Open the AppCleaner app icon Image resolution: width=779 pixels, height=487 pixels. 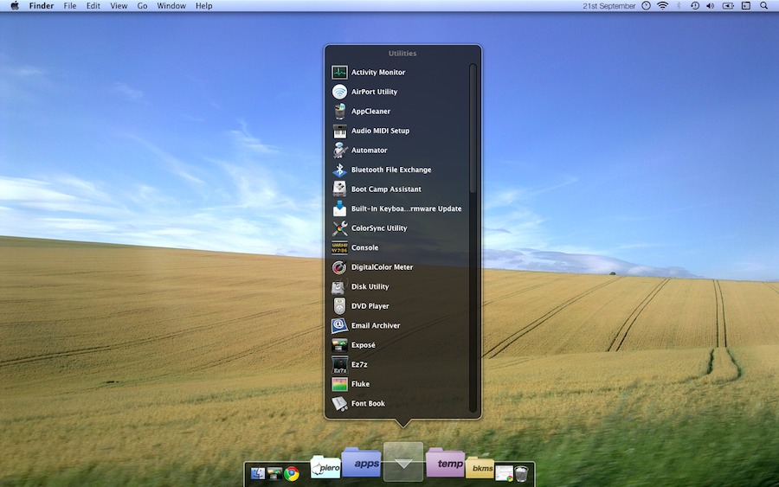click(339, 112)
